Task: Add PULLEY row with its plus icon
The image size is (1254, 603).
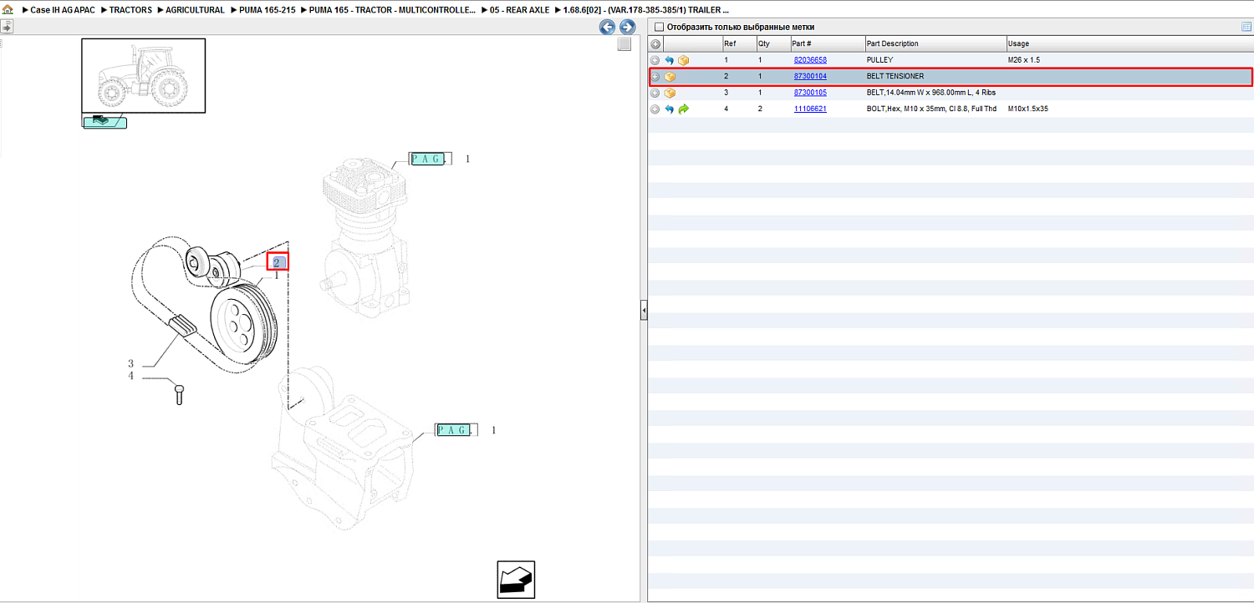Action: point(655,60)
